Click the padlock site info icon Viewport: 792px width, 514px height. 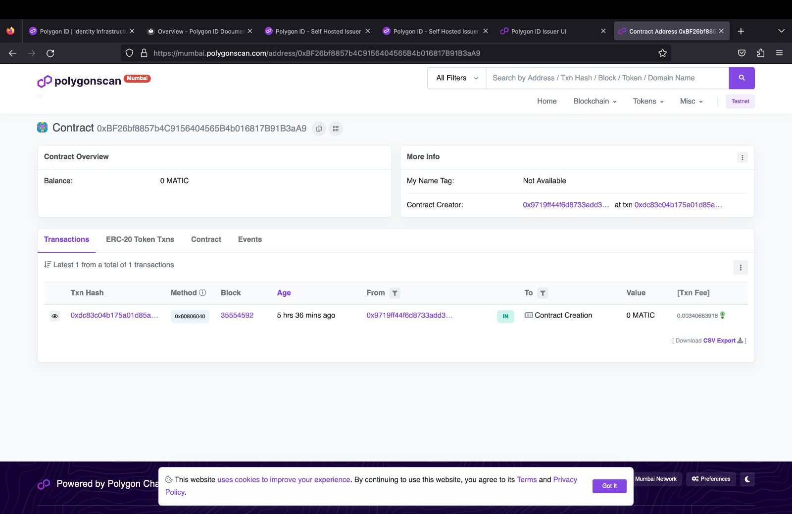(144, 53)
